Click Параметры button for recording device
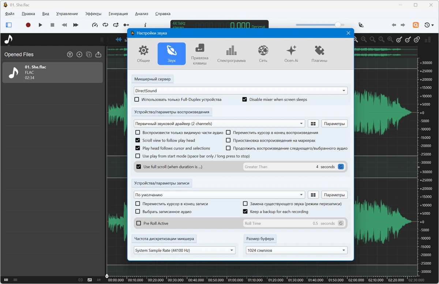 (334, 195)
